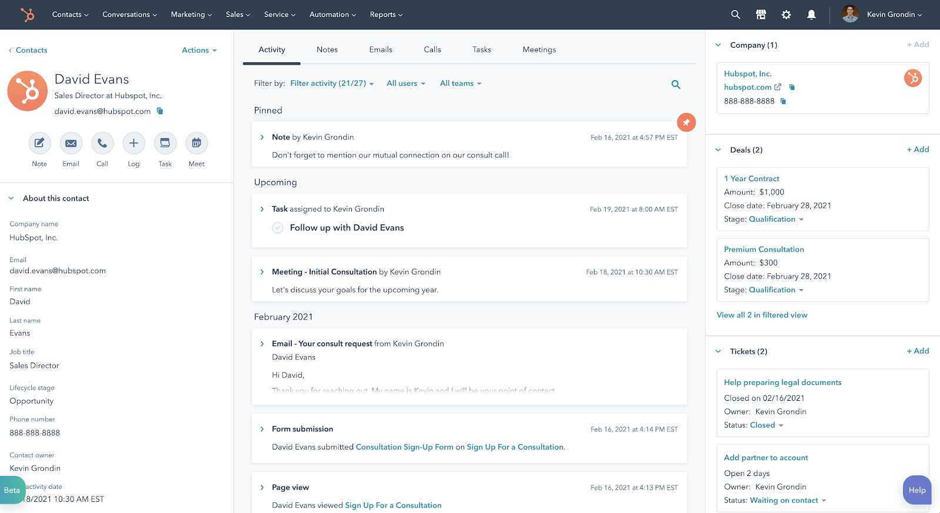Open hubspot.com external link icon

[778, 87]
